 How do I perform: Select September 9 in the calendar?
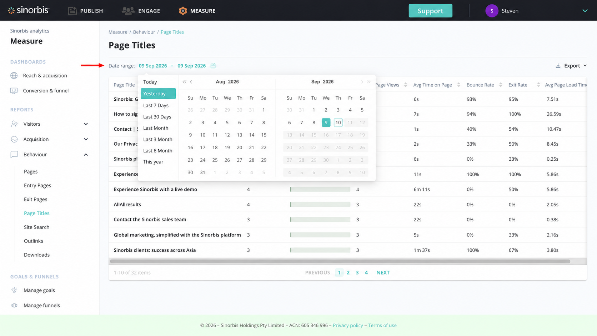click(326, 122)
